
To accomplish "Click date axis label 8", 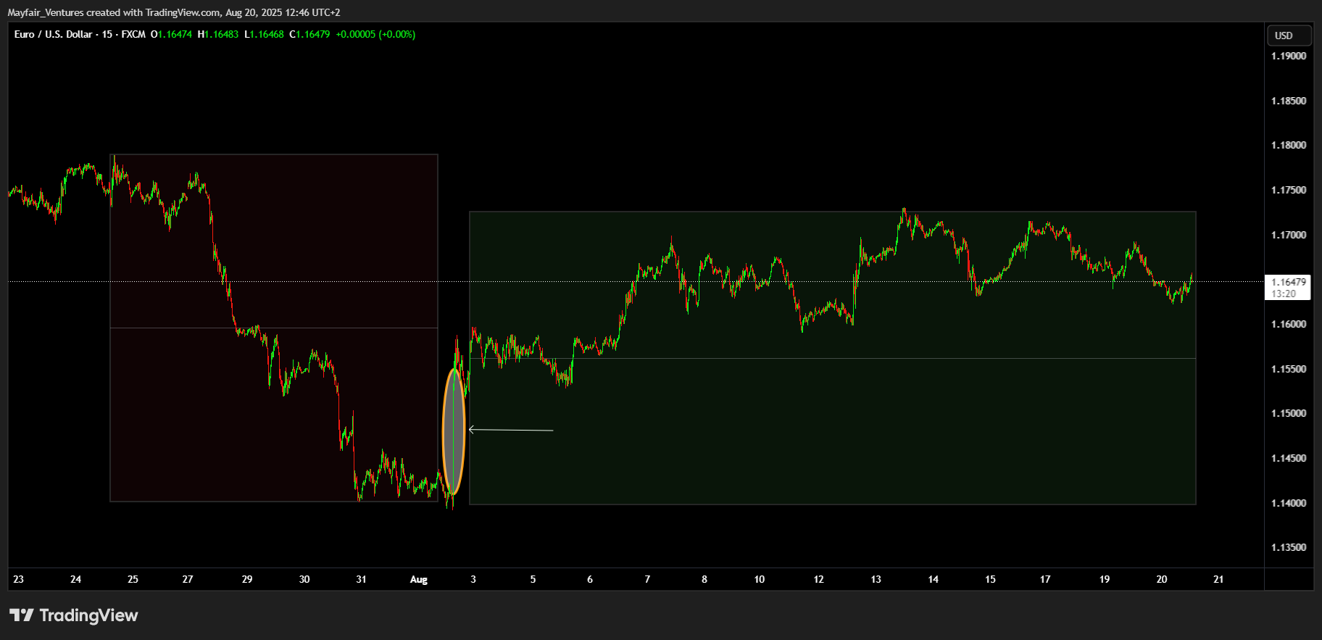I will click(704, 579).
